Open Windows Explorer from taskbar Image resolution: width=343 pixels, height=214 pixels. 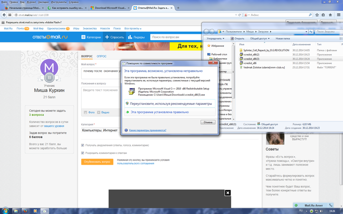[x=16, y=211]
